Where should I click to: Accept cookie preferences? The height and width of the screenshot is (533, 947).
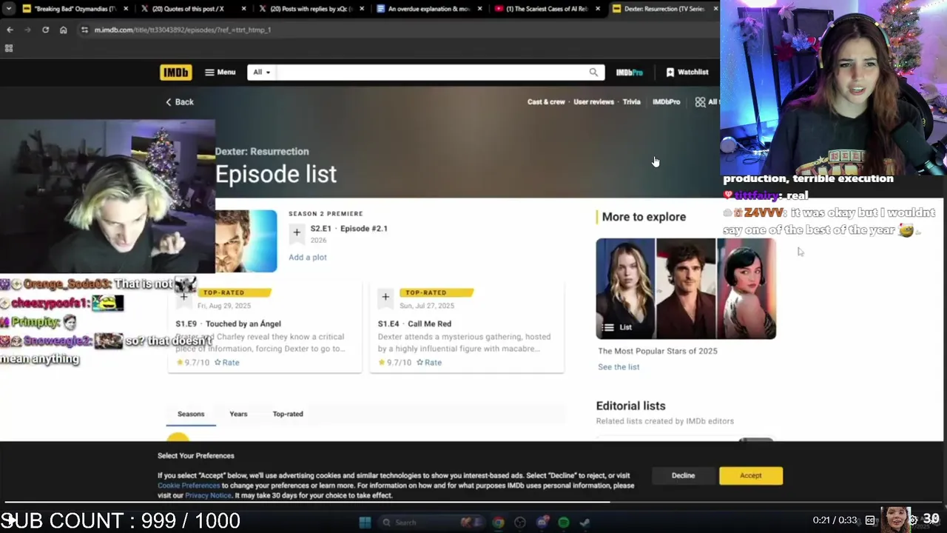tap(750, 475)
